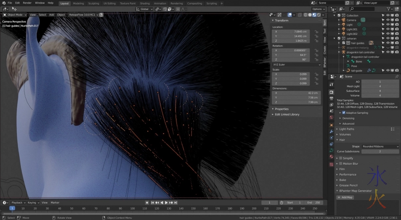Pin the Scene properties panel
The image size is (401, 220).
click(x=397, y=76)
